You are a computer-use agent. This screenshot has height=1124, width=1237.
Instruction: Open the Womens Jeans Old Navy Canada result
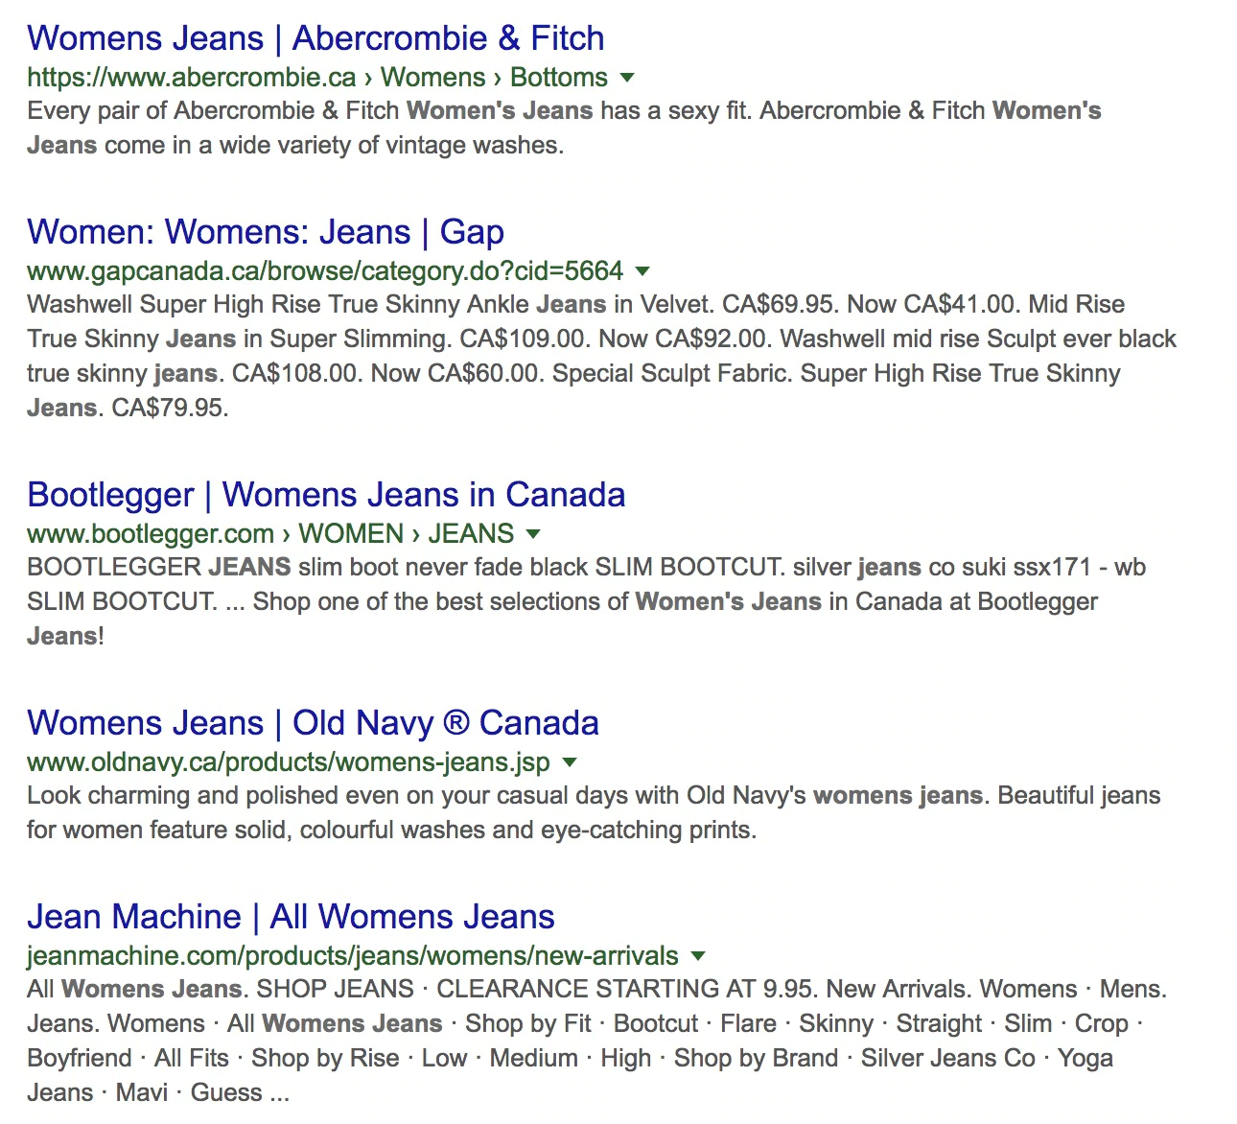pyautogui.click(x=313, y=723)
